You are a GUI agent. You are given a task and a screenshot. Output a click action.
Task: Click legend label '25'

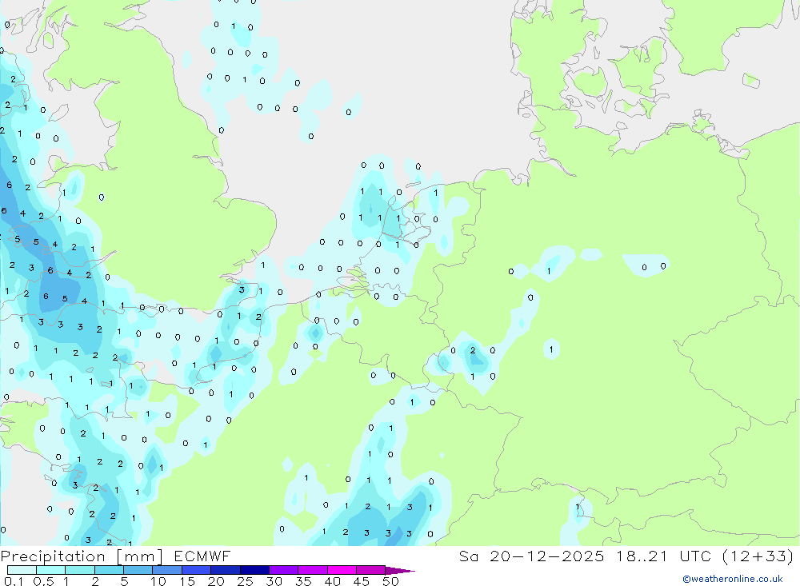pos(245,581)
